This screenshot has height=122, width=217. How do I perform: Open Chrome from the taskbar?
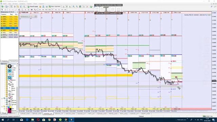click(49, 120)
